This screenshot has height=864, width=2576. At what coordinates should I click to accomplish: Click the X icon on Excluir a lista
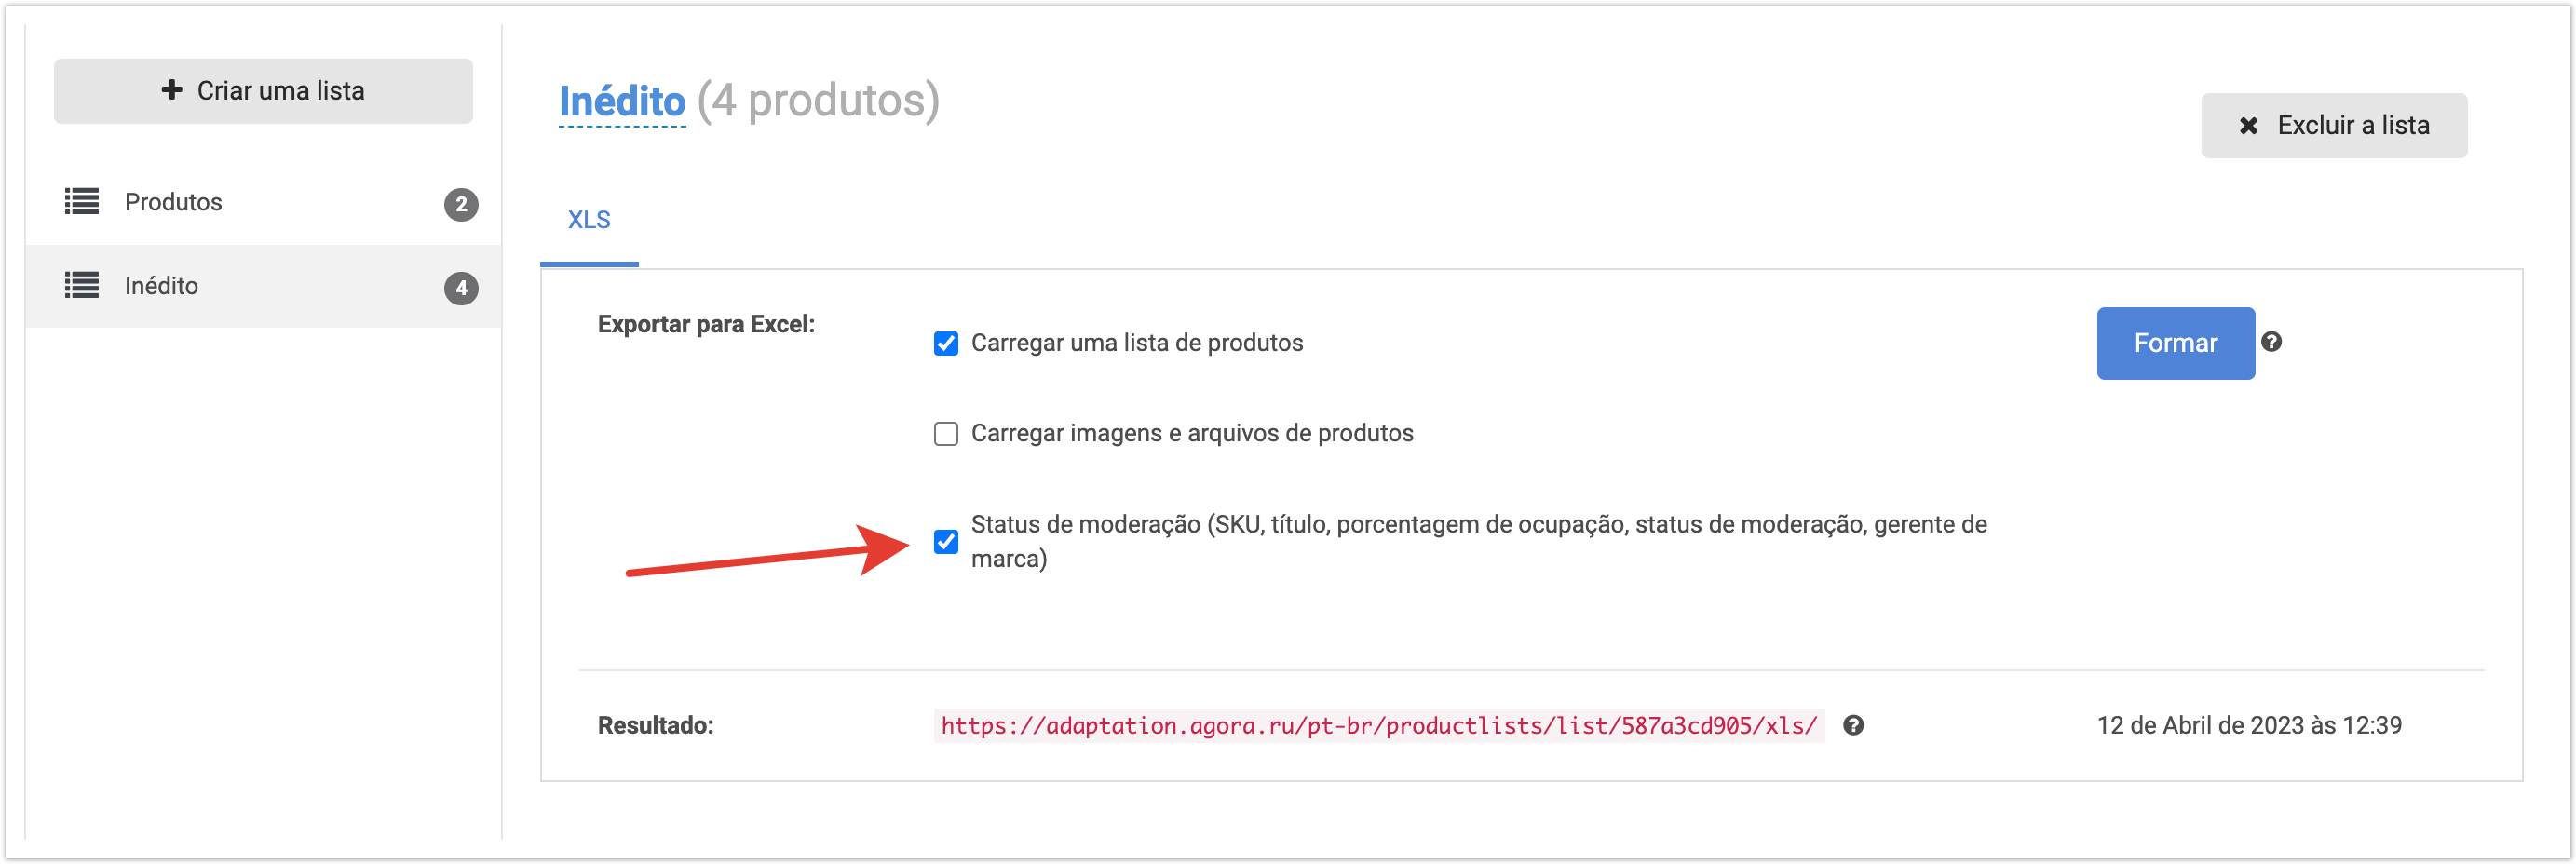tap(2249, 125)
